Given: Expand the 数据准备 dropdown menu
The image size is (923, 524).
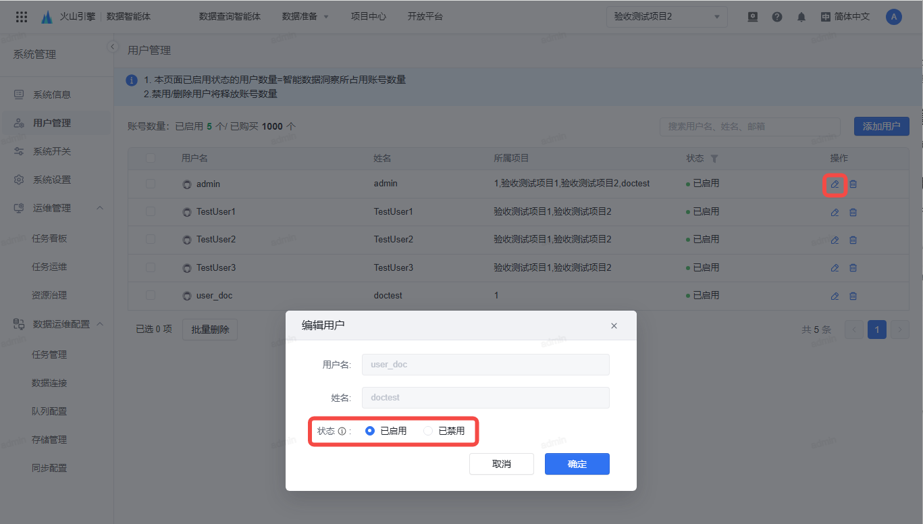Looking at the screenshot, I should [305, 16].
